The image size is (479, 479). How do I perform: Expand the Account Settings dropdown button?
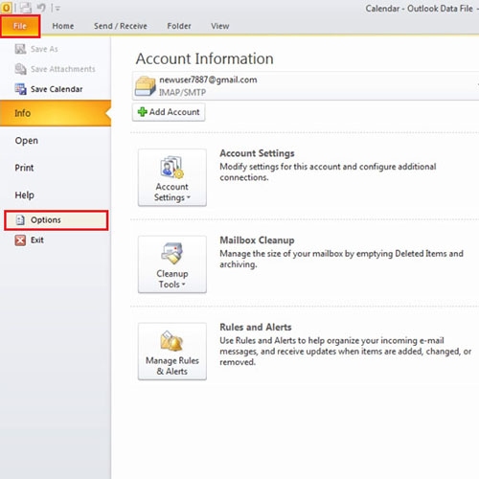[x=172, y=177]
